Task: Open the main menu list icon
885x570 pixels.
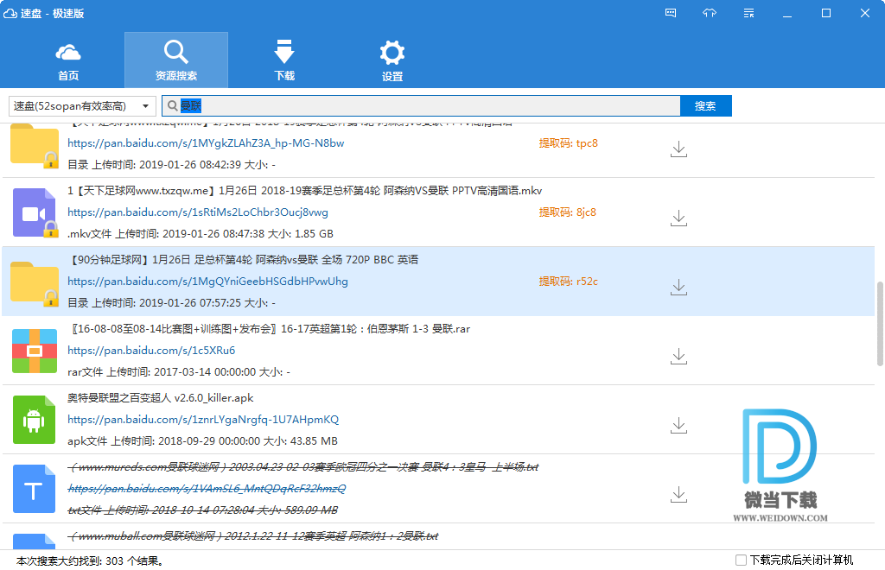Action: click(x=748, y=13)
